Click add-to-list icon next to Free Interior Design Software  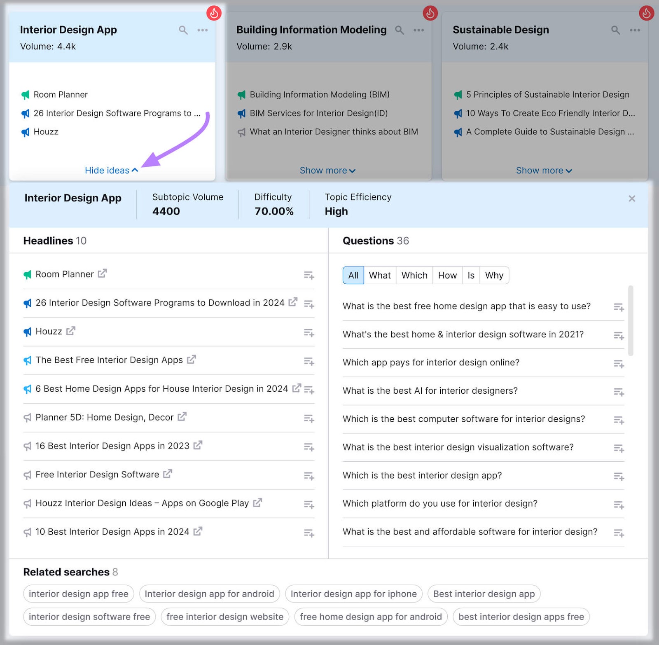(x=309, y=476)
